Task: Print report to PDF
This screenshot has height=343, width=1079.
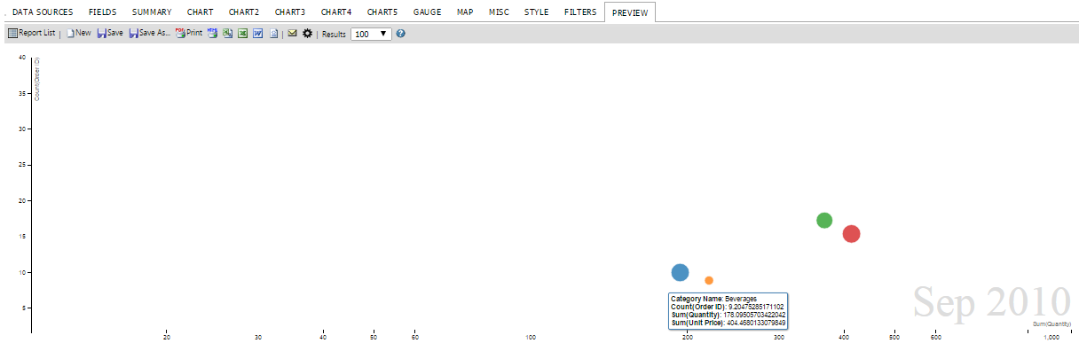Action: [x=189, y=33]
